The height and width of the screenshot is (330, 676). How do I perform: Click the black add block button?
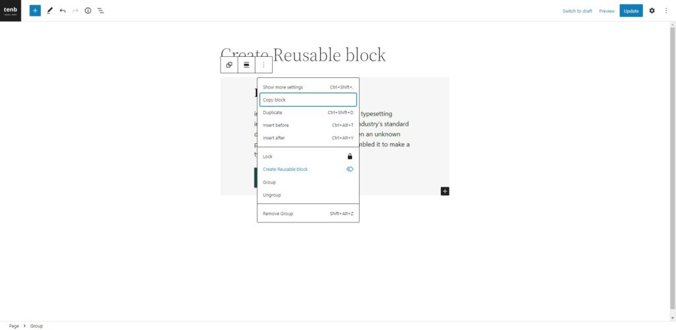[x=445, y=191]
